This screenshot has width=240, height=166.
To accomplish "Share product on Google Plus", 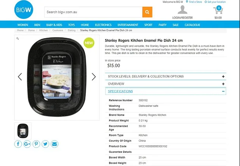I will point(27,144).
